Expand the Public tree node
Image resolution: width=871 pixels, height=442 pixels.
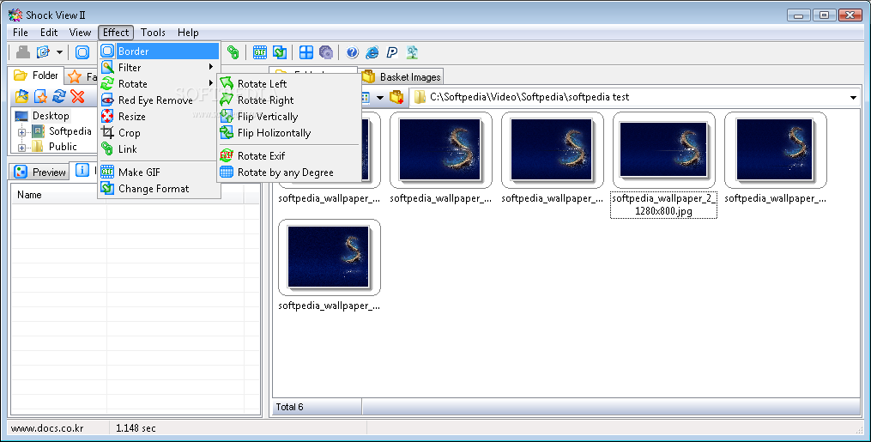pyautogui.click(x=21, y=148)
